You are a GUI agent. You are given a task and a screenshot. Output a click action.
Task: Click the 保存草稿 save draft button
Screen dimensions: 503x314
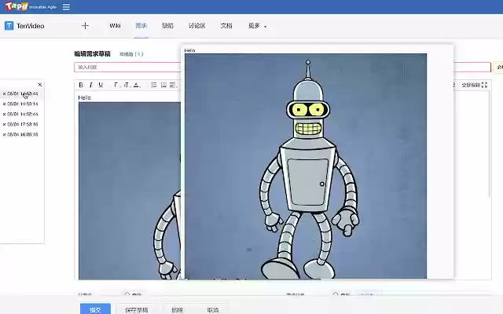pyautogui.click(x=137, y=309)
